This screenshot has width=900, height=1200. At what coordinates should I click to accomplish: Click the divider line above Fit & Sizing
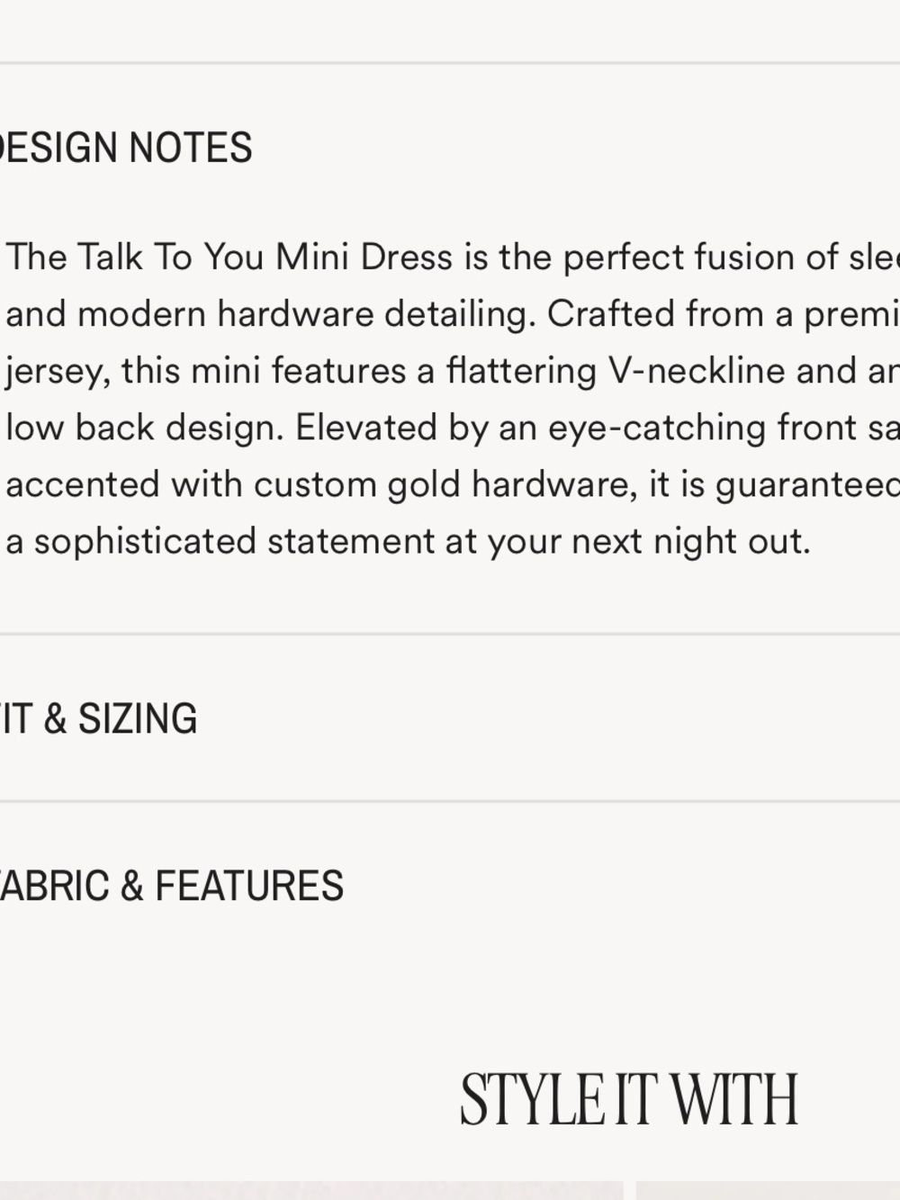tap(450, 634)
